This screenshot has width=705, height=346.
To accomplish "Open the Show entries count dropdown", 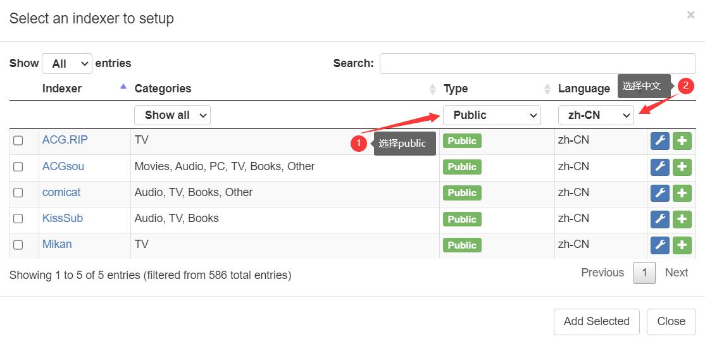I will point(67,63).
